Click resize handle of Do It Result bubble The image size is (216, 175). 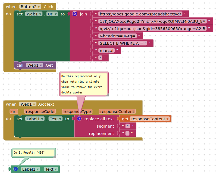pos(54,156)
